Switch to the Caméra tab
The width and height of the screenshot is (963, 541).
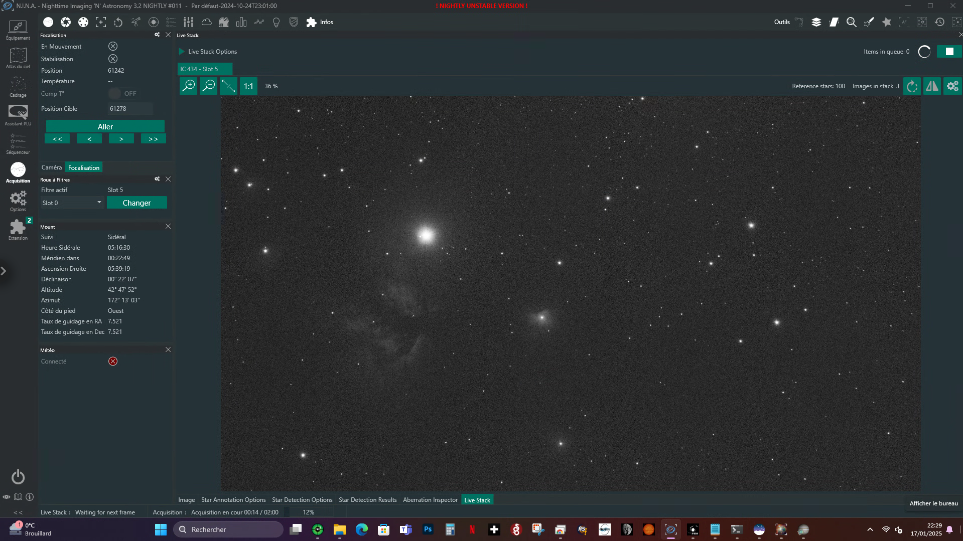tap(52, 167)
